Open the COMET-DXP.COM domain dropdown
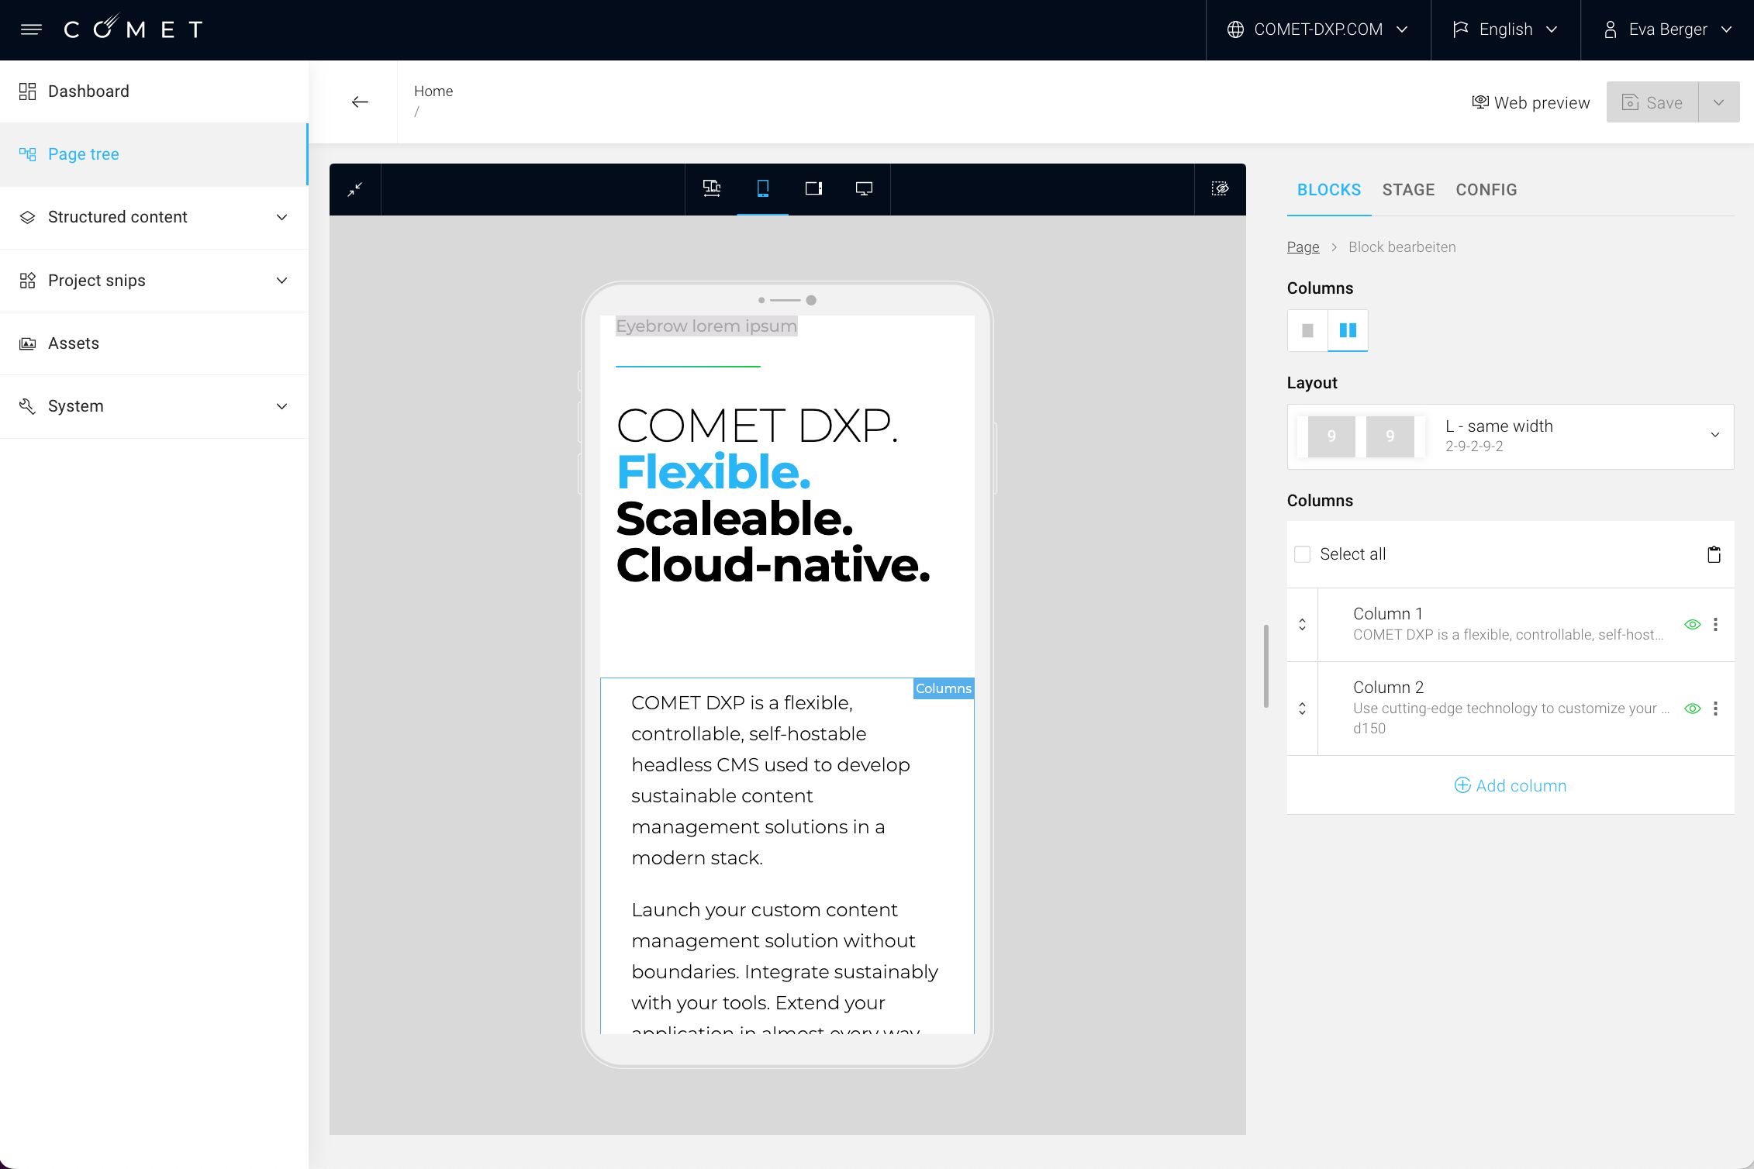The width and height of the screenshot is (1754, 1169). point(1317,29)
